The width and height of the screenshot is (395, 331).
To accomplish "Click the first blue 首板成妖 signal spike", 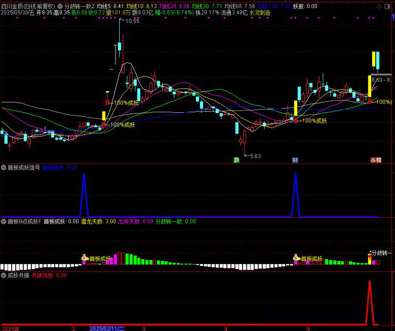I will tap(84, 174).
